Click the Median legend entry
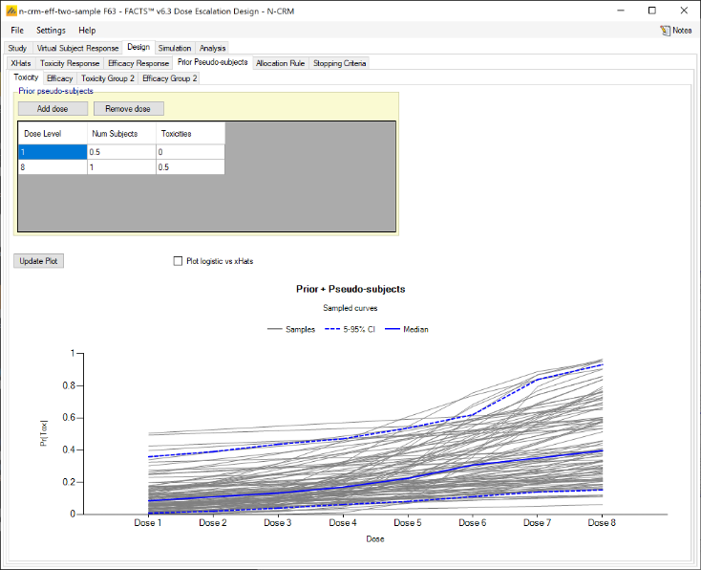The width and height of the screenshot is (701, 570). [x=407, y=329]
